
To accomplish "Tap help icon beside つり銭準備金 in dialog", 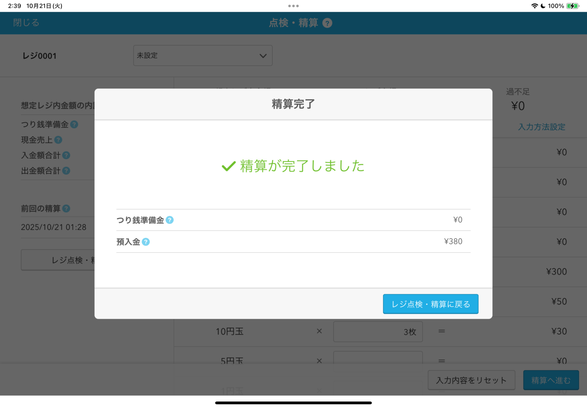I will pyautogui.click(x=169, y=220).
